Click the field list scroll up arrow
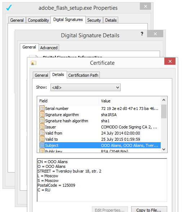The image size is (182, 212). [164, 100]
